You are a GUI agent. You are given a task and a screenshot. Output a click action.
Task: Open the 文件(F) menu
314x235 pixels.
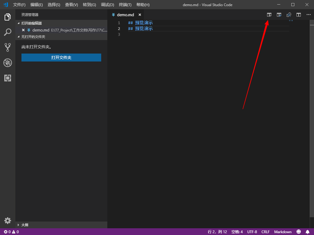click(x=19, y=5)
